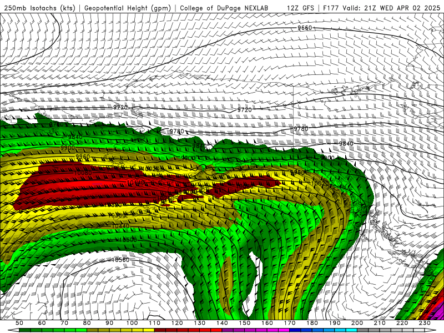The width and height of the screenshot is (444, 333).
Task: Click the '230' knots color scale label
Action: [425, 323]
